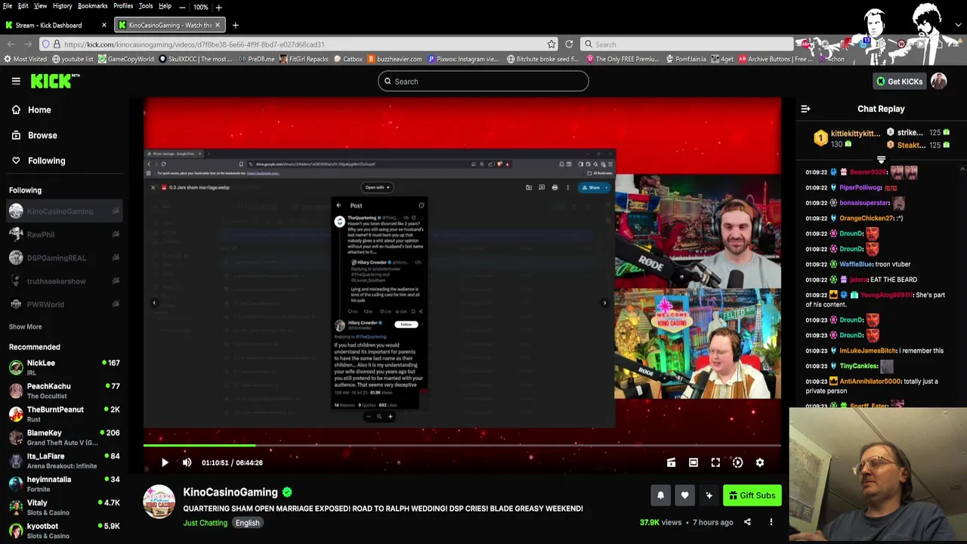The image size is (967, 544).
Task: Click the Firefox search box
Action: pyautogui.click(x=687, y=44)
